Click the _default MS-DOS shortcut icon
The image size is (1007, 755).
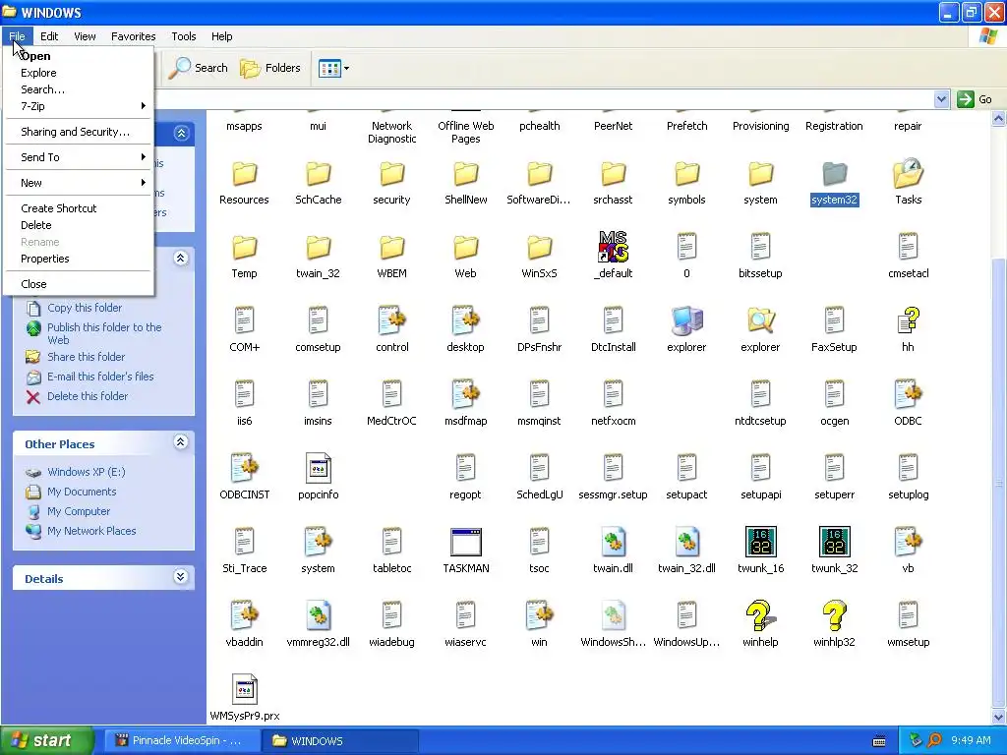click(614, 247)
